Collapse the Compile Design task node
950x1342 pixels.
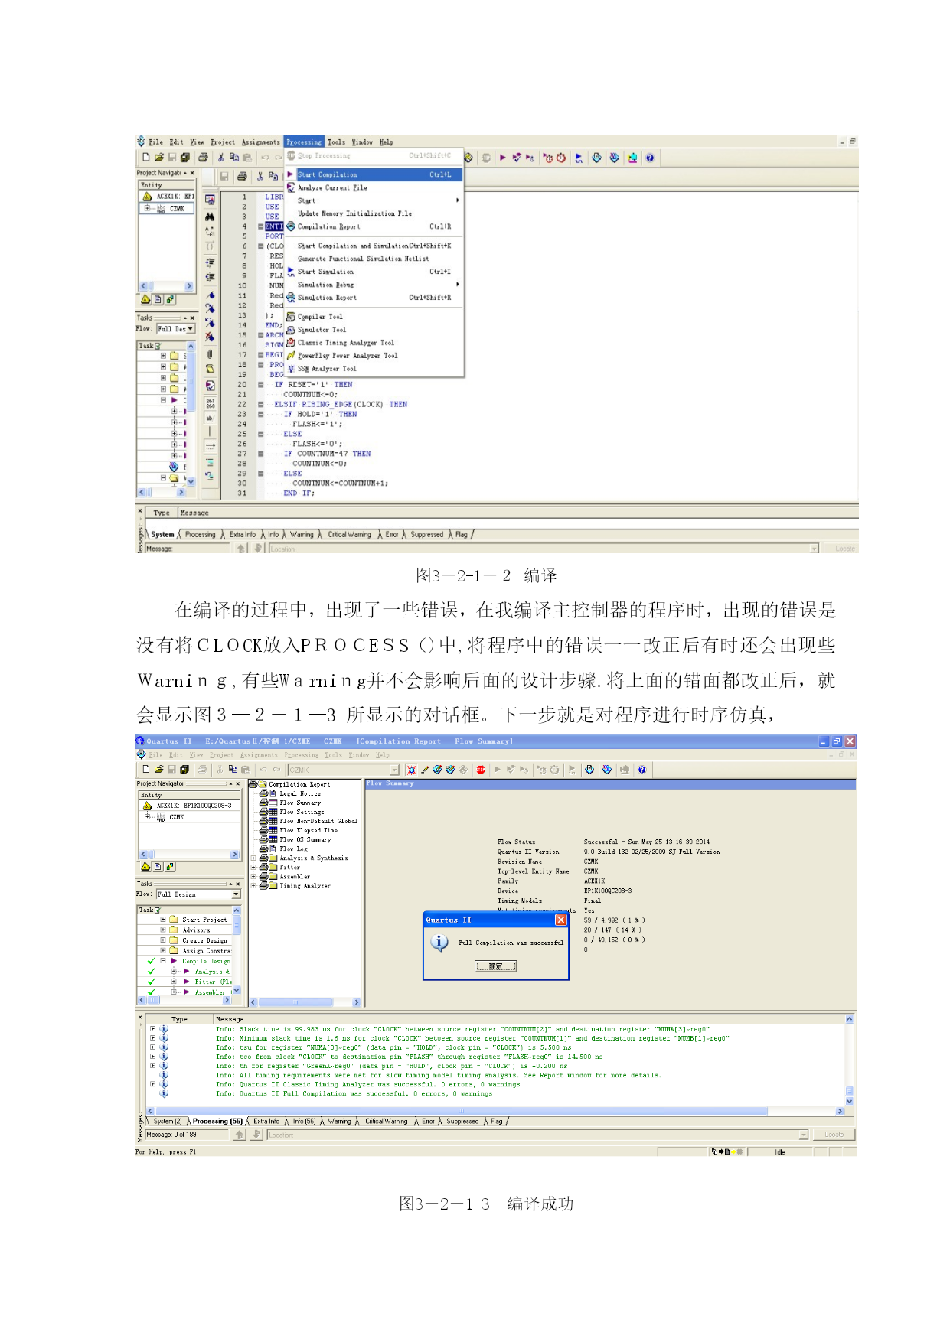click(163, 961)
